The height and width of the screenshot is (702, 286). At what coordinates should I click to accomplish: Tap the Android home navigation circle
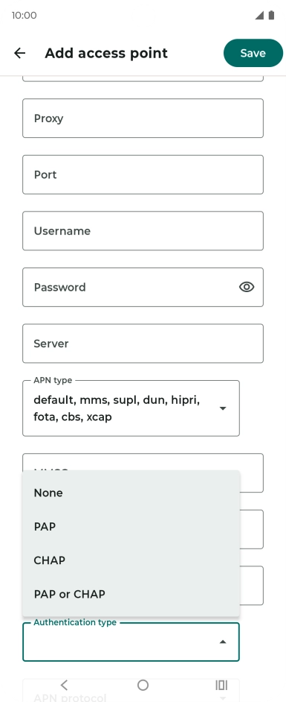(143, 685)
